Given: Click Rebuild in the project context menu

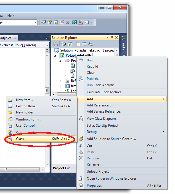Looking at the screenshot, I should click(92, 66).
